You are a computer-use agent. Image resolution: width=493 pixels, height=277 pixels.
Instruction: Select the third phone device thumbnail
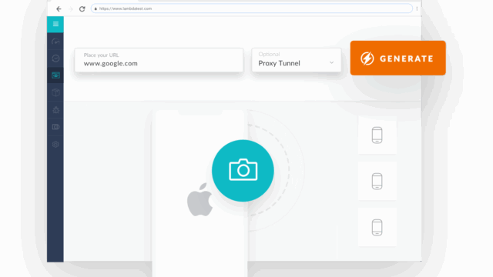pos(377,227)
